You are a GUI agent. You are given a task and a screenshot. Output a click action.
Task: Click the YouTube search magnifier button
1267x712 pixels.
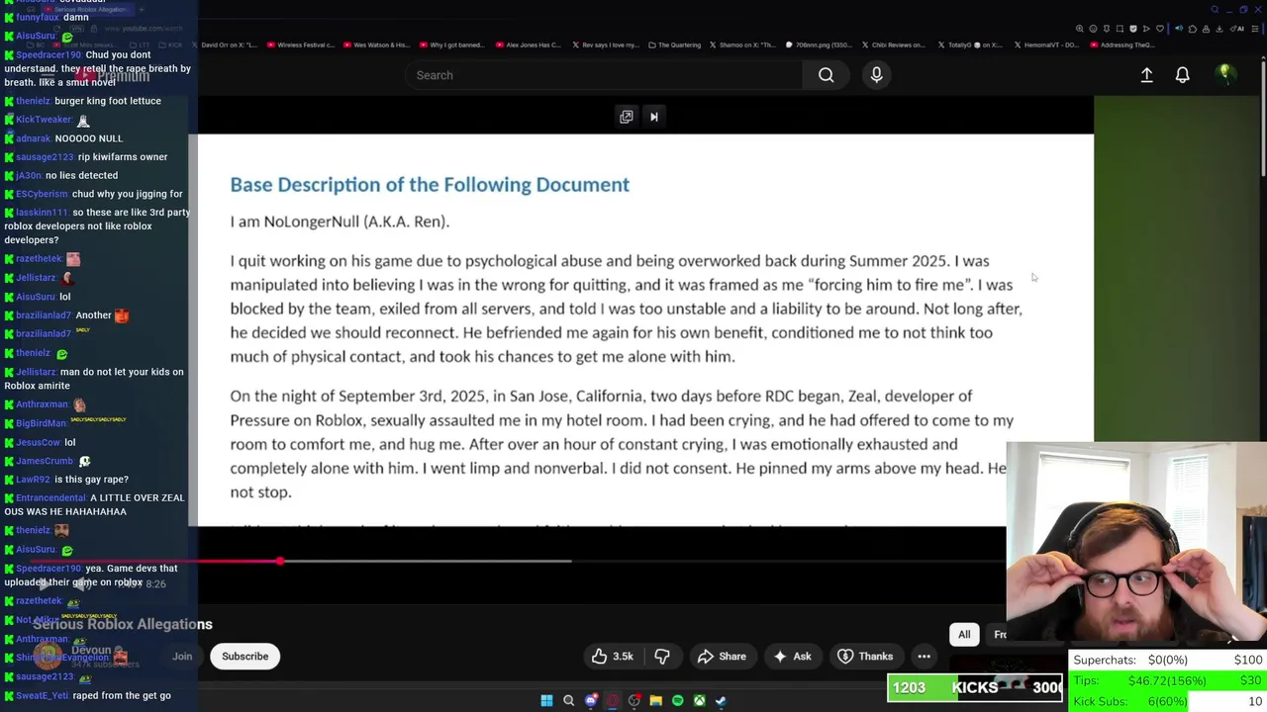pos(826,75)
